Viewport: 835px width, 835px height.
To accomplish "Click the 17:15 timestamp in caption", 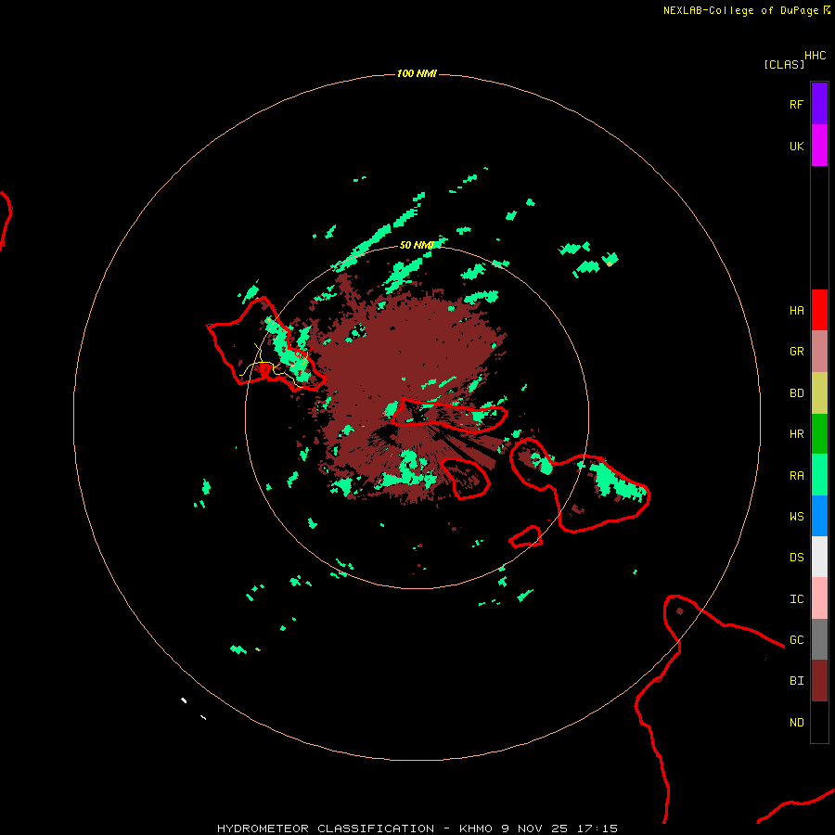I will tap(597, 829).
